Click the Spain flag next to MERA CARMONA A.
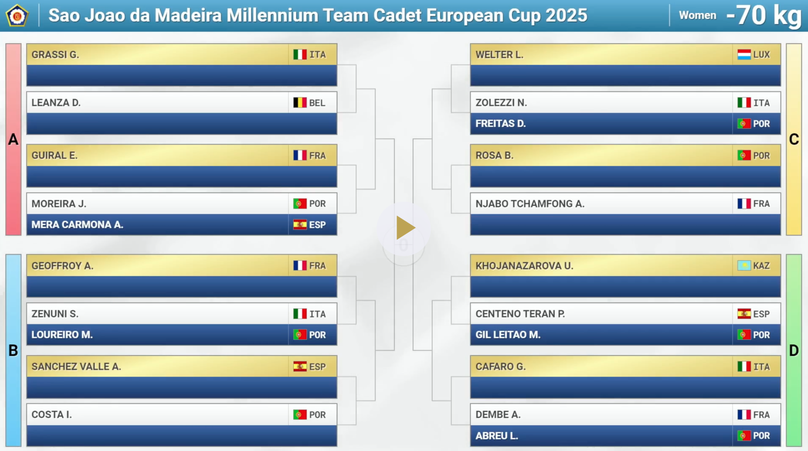Image resolution: width=808 pixels, height=451 pixels. point(300,225)
